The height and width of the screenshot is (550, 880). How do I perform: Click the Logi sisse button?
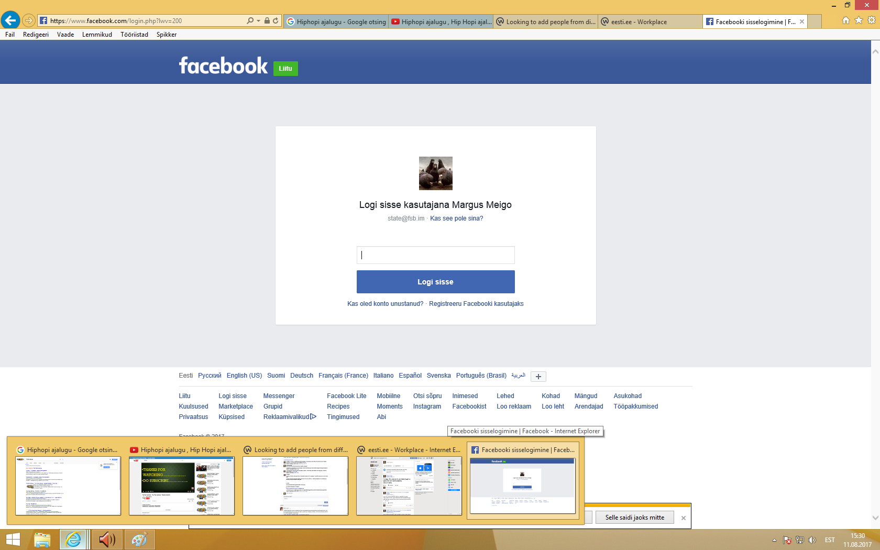[x=436, y=282]
